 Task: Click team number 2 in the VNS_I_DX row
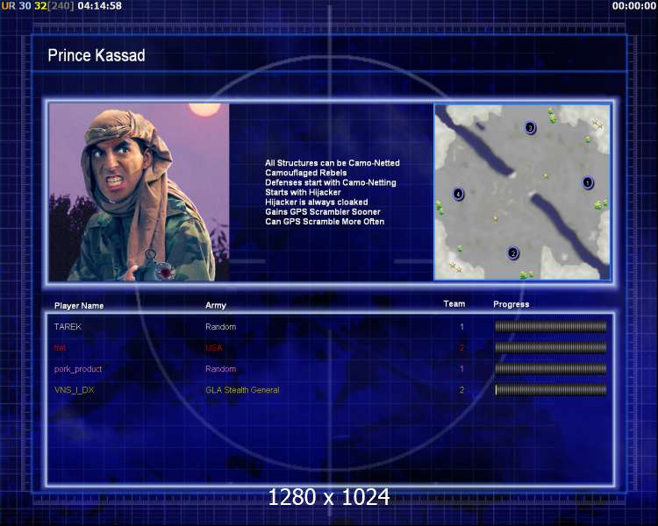[461, 390]
